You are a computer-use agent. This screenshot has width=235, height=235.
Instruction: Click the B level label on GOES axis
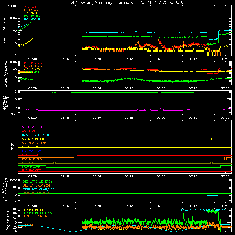[x=16, y=99]
